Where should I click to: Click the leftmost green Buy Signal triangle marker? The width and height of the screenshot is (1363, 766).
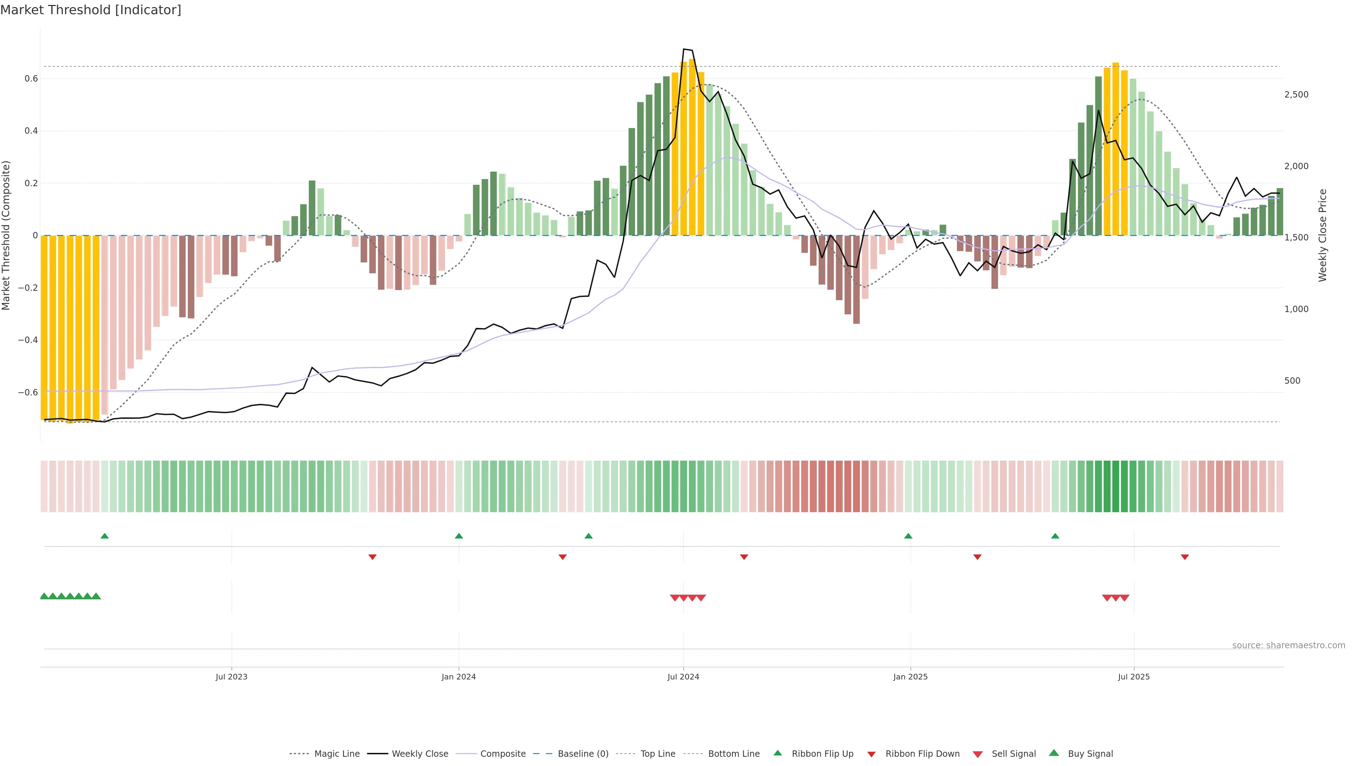click(x=44, y=596)
